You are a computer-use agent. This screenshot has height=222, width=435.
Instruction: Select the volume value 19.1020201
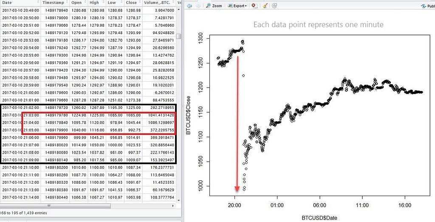pyautogui.click(x=163, y=85)
